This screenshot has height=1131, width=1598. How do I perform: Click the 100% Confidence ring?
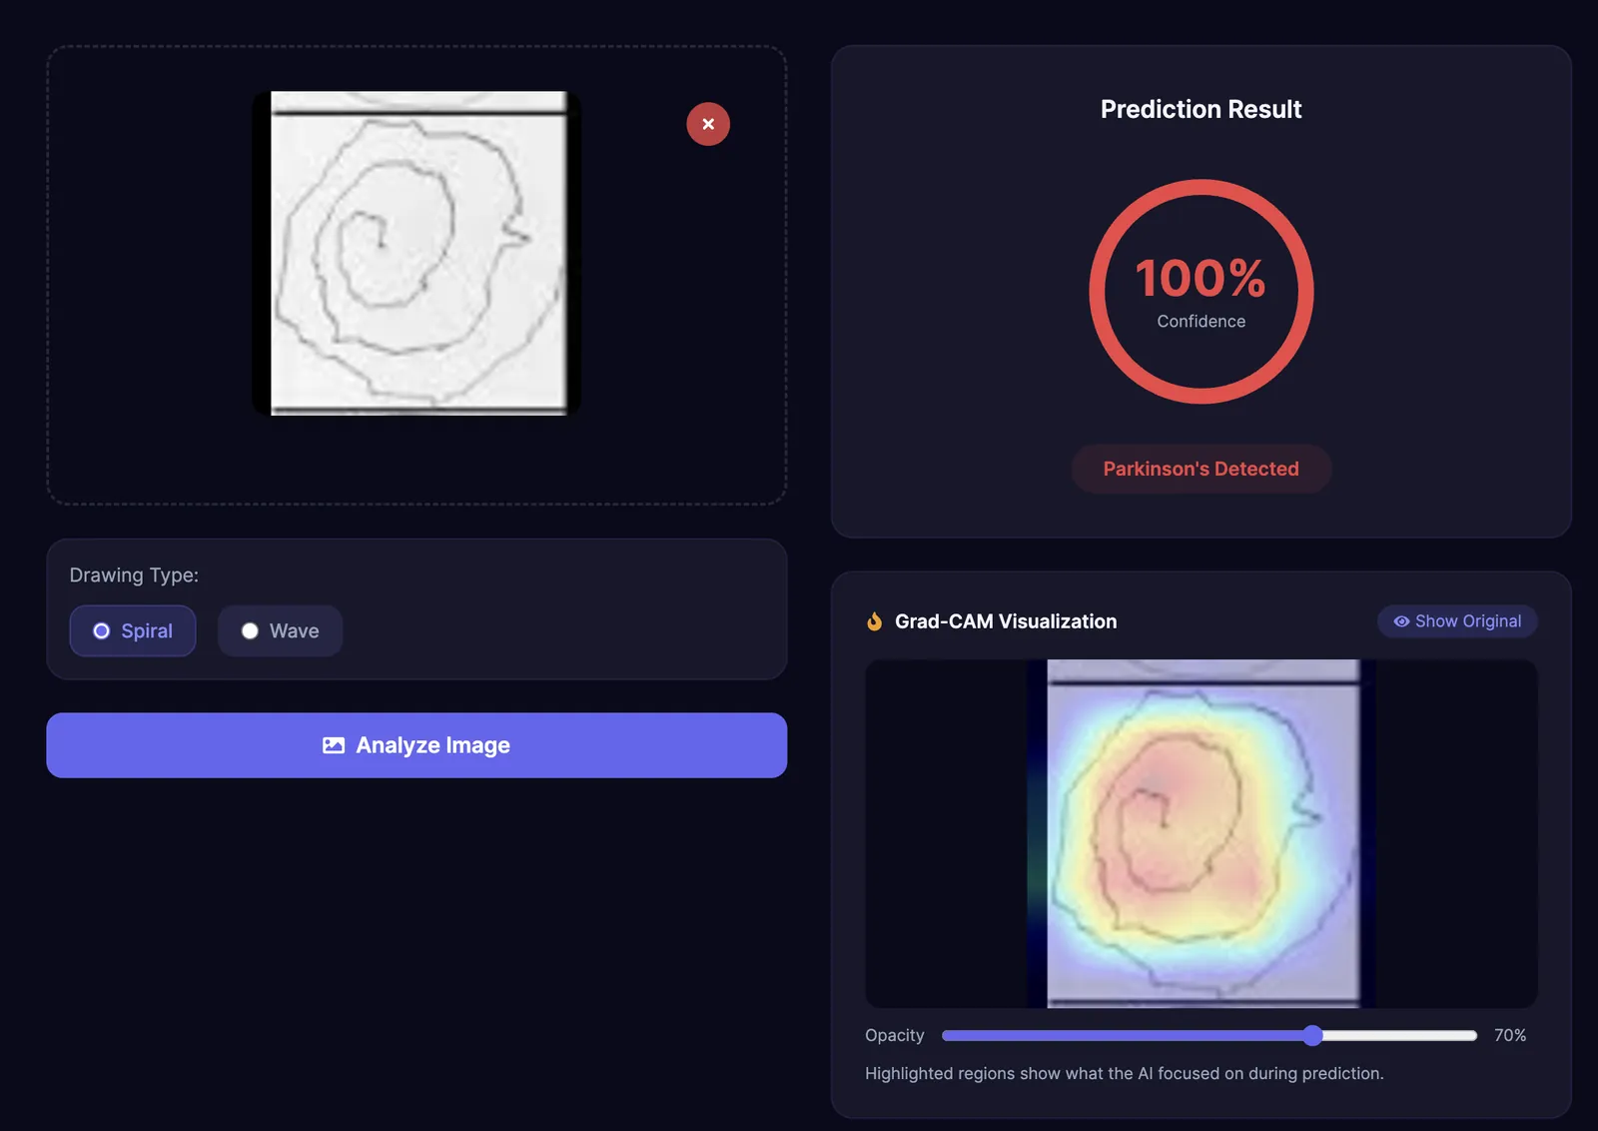[1201, 292]
